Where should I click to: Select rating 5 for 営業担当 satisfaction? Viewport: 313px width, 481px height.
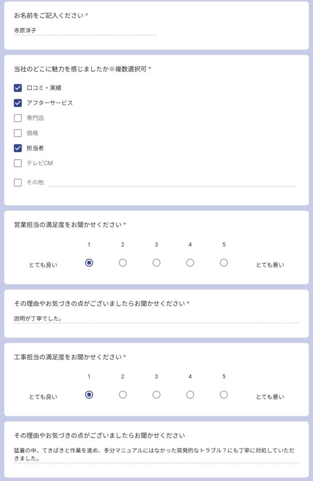pyautogui.click(x=224, y=263)
